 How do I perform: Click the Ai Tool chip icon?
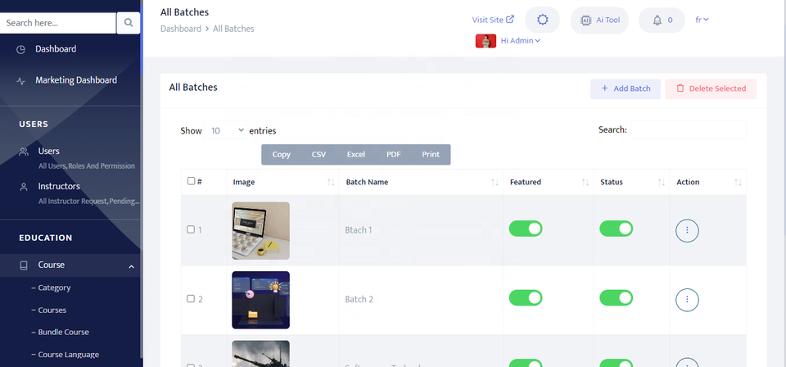point(585,20)
